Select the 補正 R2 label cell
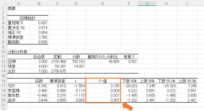204x111 pixels. tap(18, 33)
